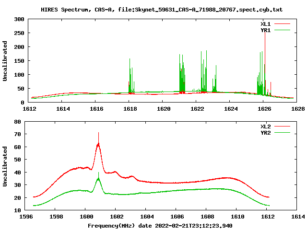Select the YR1 legend label

coord(265,30)
